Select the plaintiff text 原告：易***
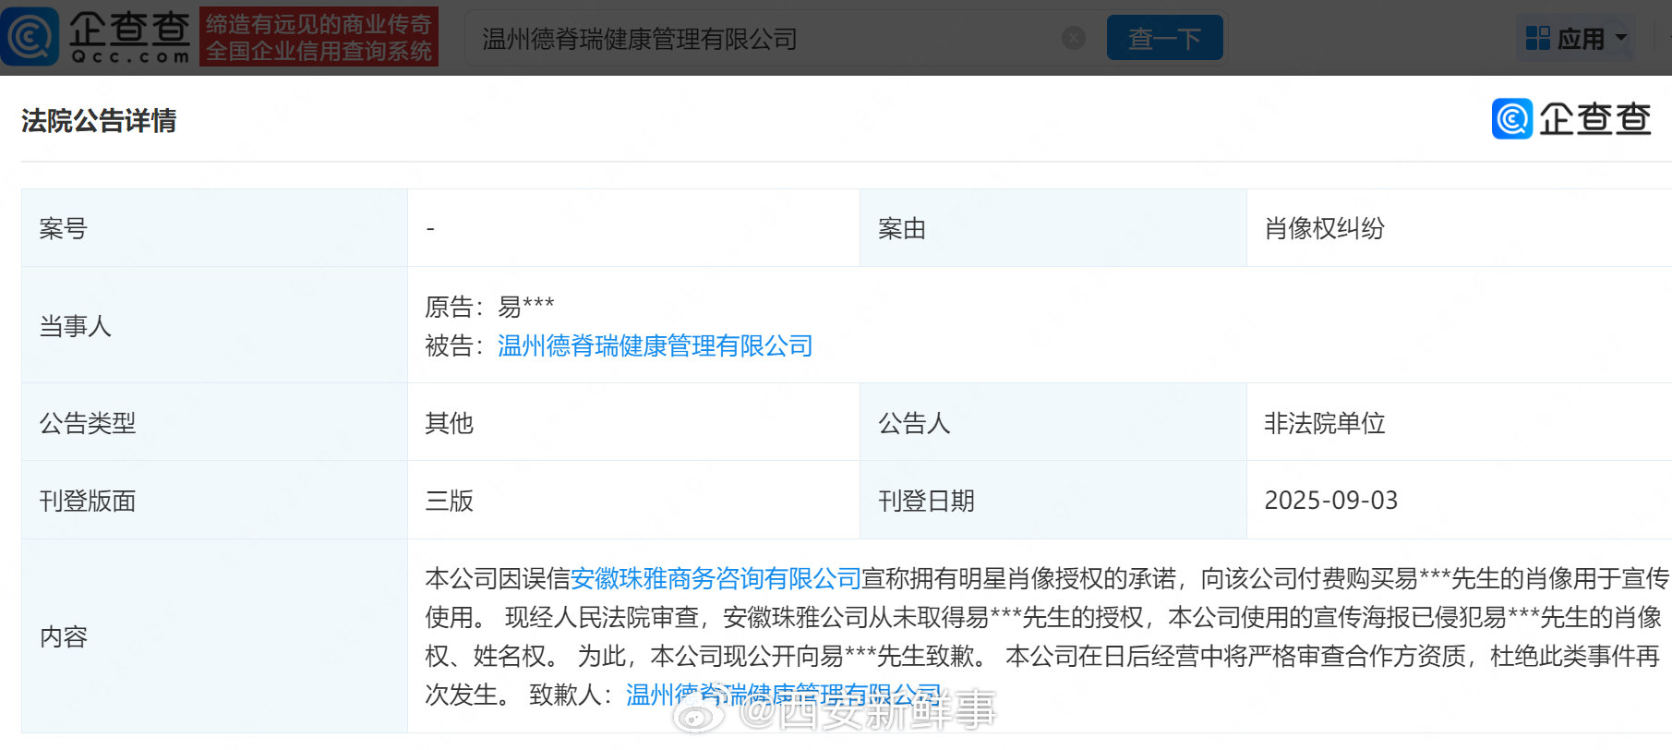 (x=489, y=307)
